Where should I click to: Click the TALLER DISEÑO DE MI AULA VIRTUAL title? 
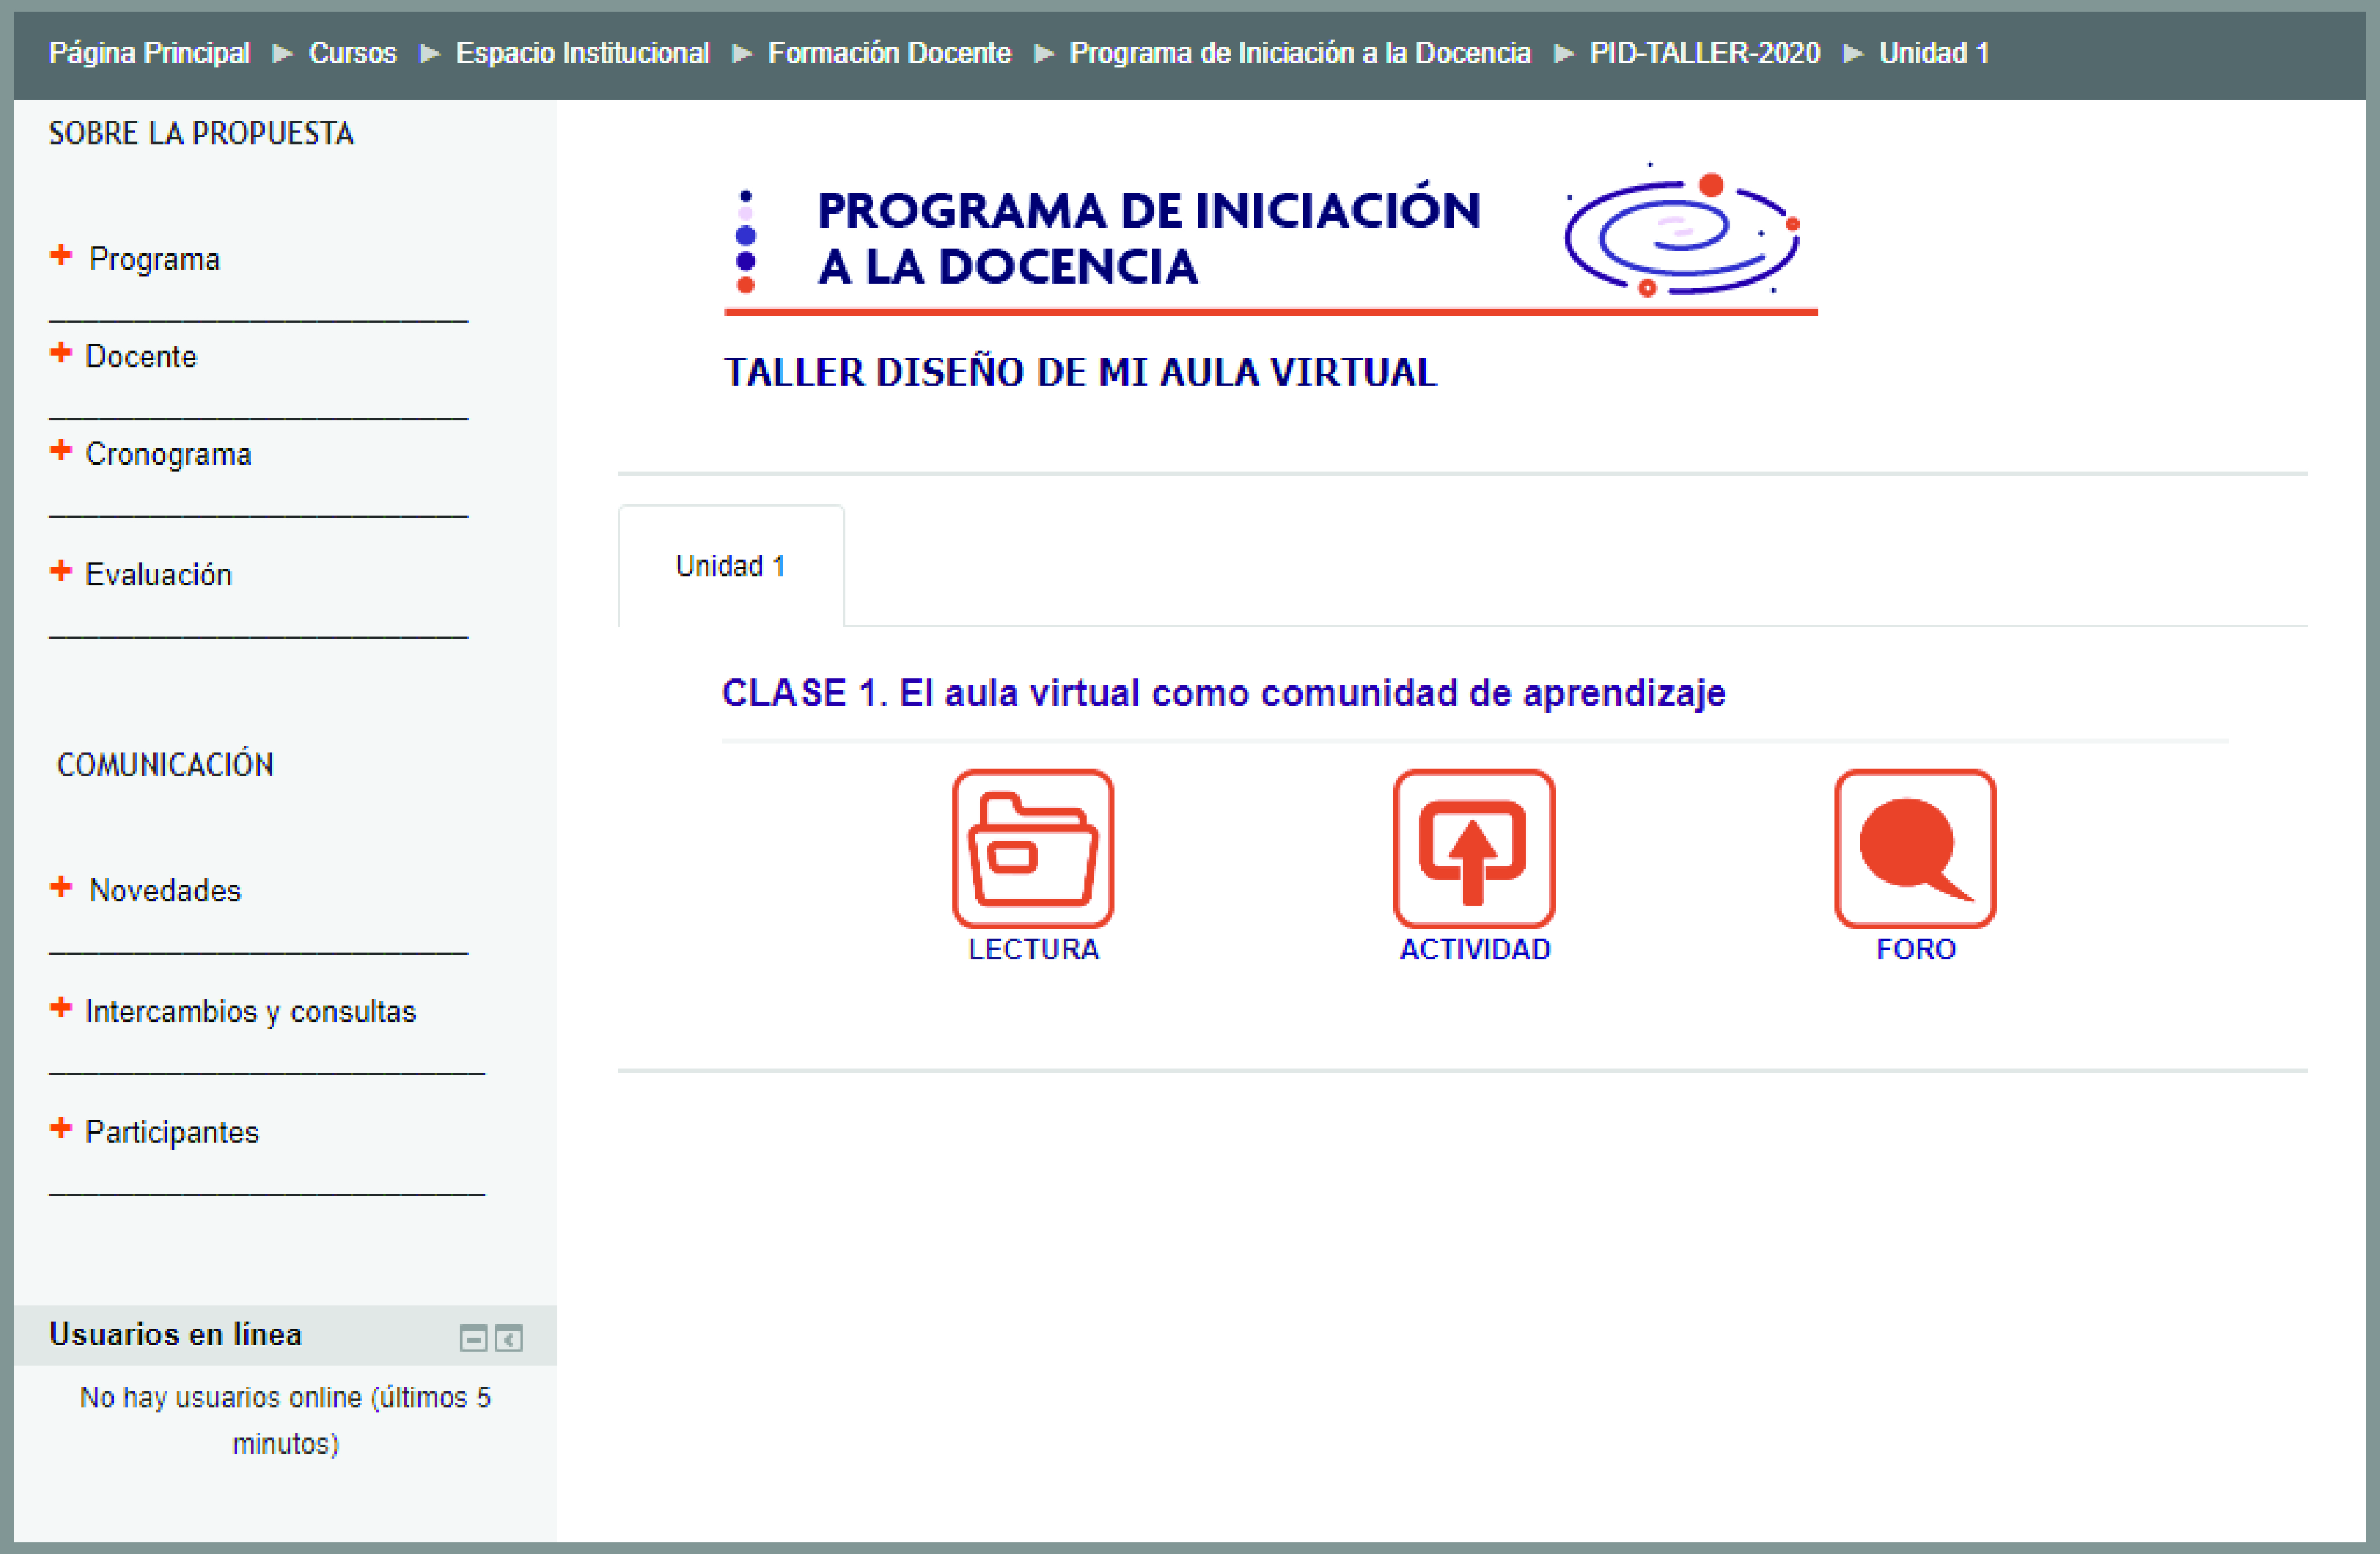(1080, 372)
